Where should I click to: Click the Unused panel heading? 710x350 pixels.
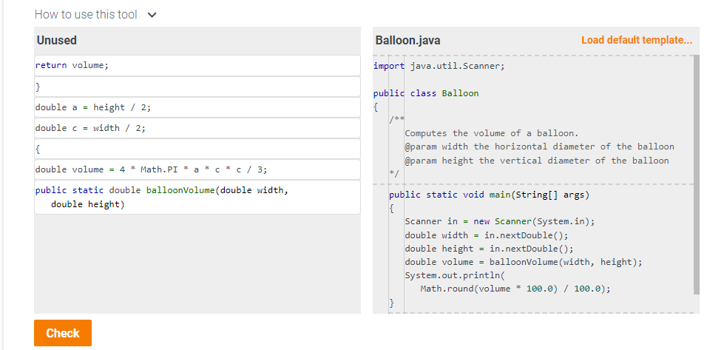click(57, 40)
